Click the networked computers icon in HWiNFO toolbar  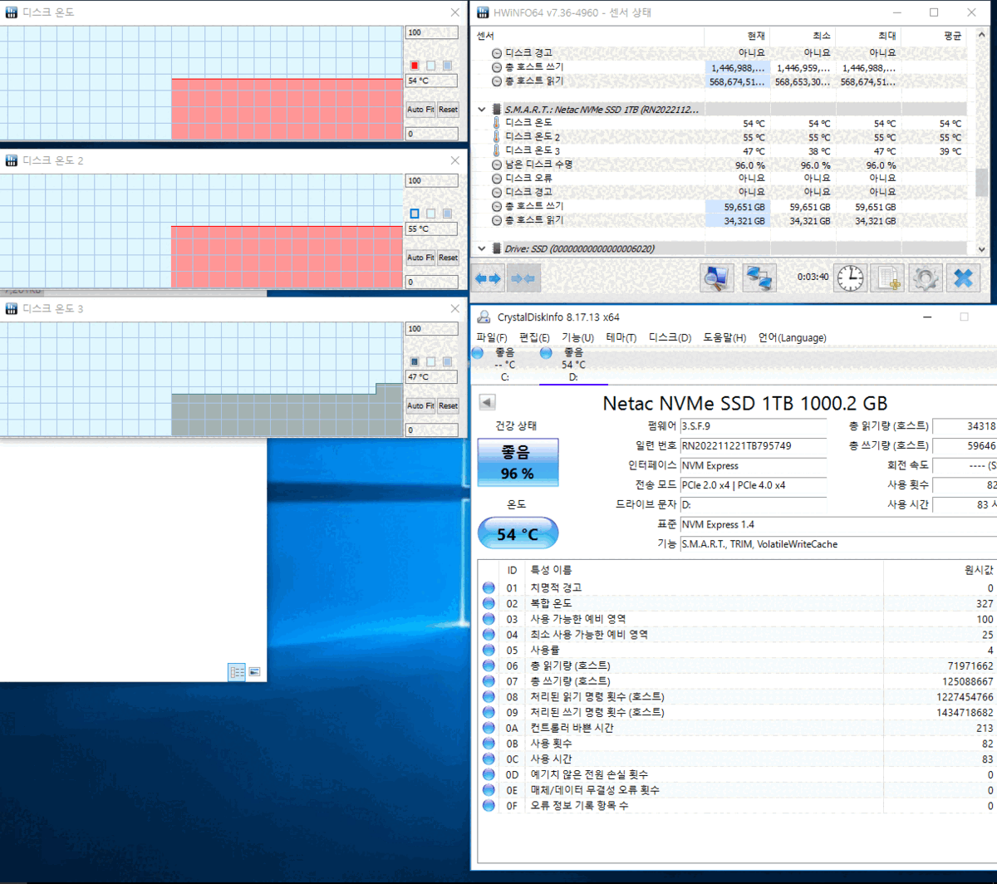[759, 278]
